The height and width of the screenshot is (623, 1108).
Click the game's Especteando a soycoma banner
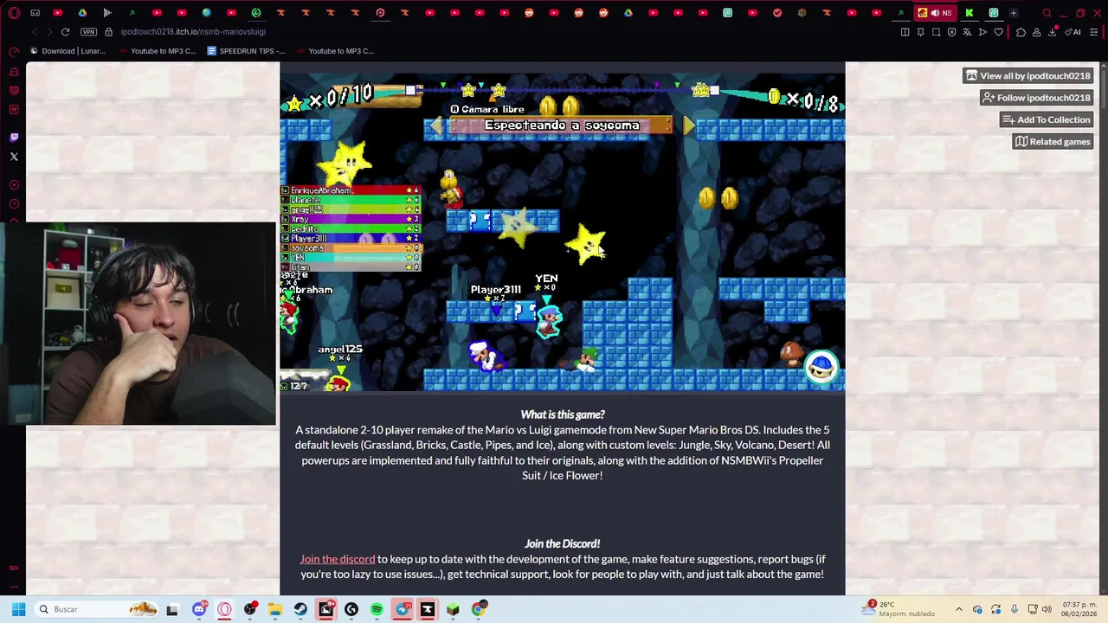coord(562,125)
